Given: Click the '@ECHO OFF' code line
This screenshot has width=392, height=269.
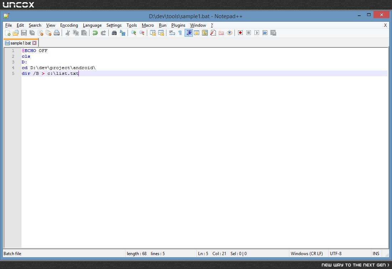Looking at the screenshot, I should pyautogui.click(x=35, y=51).
